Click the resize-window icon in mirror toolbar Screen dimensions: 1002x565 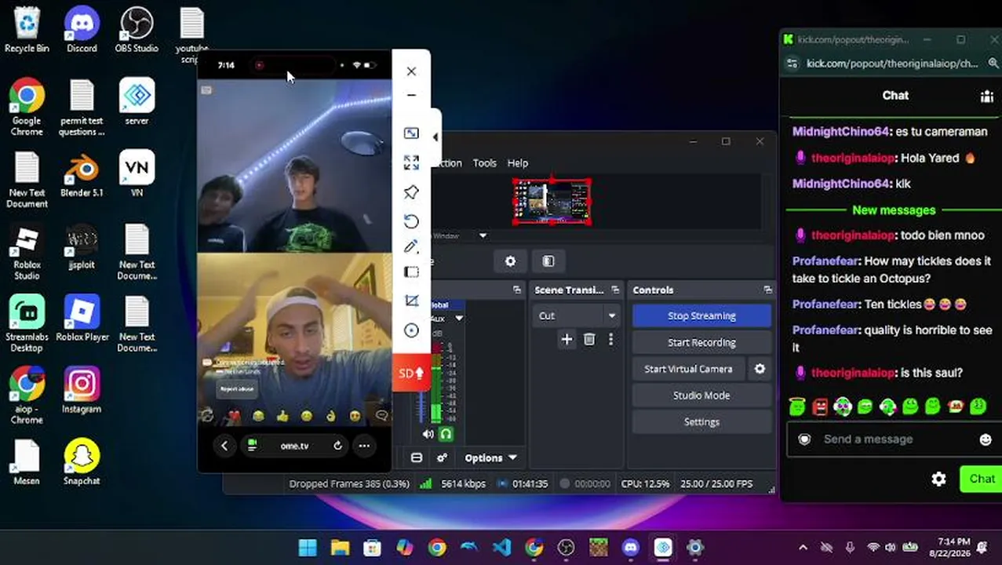pos(411,133)
